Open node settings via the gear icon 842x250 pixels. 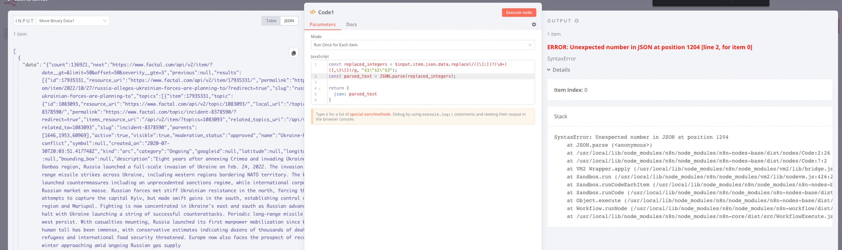(534, 25)
